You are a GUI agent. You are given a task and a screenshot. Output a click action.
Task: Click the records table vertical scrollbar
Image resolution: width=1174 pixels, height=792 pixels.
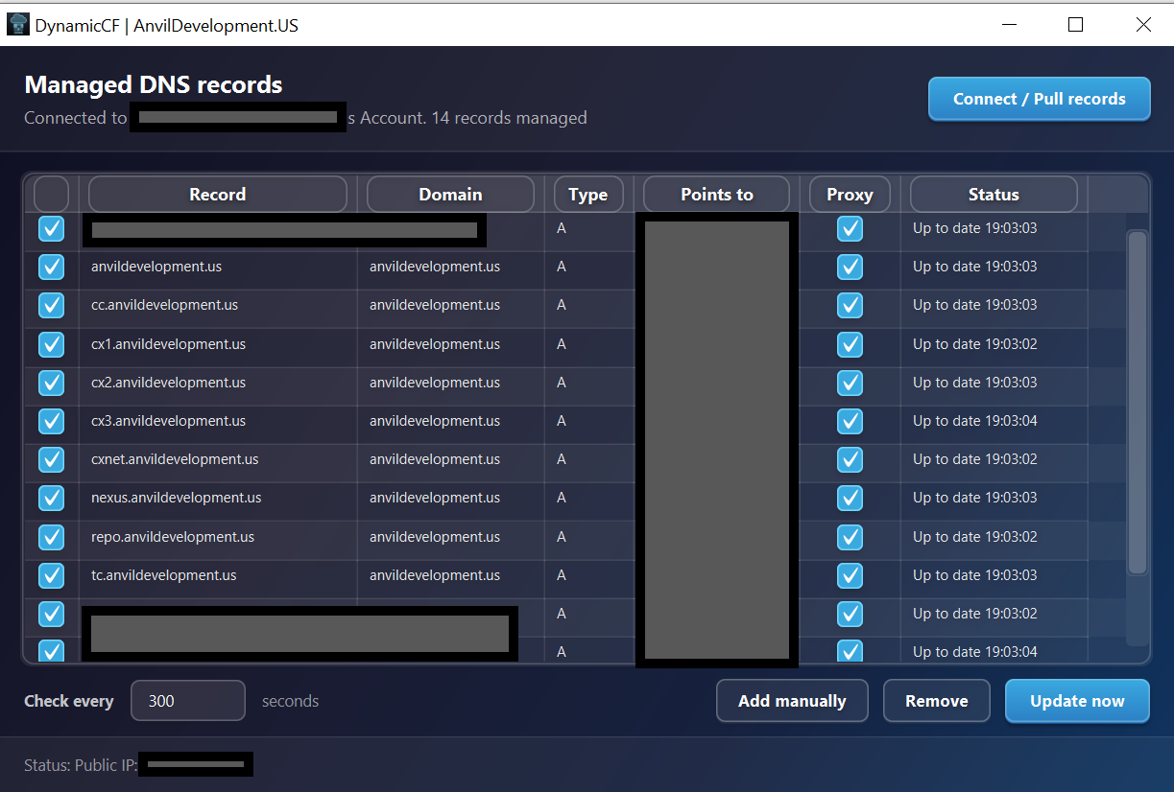pyautogui.click(x=1138, y=402)
